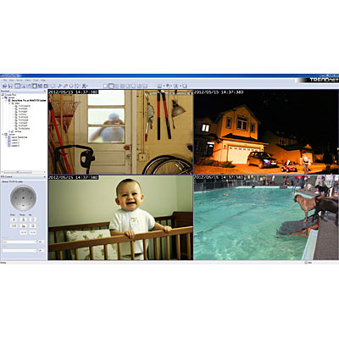
Task: Select the quad-split view layout icon
Action: [x=111, y=86]
